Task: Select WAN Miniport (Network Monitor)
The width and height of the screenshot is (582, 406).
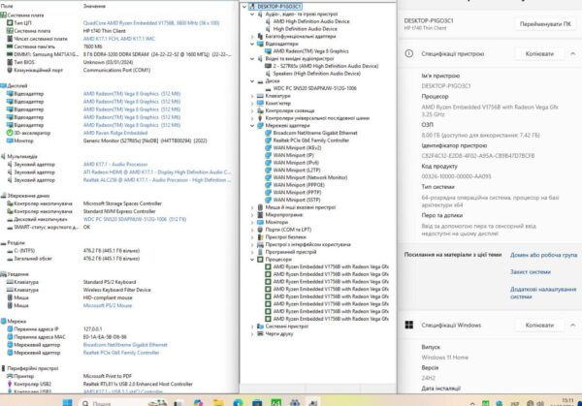Action: point(310,177)
